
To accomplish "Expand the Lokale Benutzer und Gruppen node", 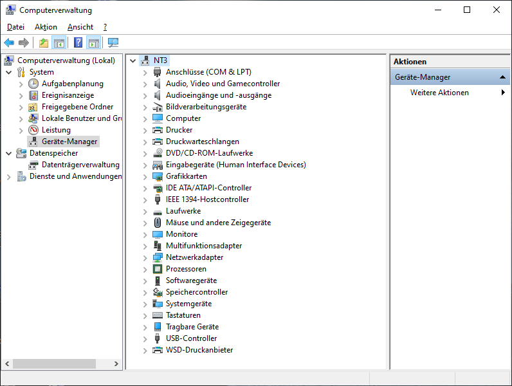I will click(21, 119).
